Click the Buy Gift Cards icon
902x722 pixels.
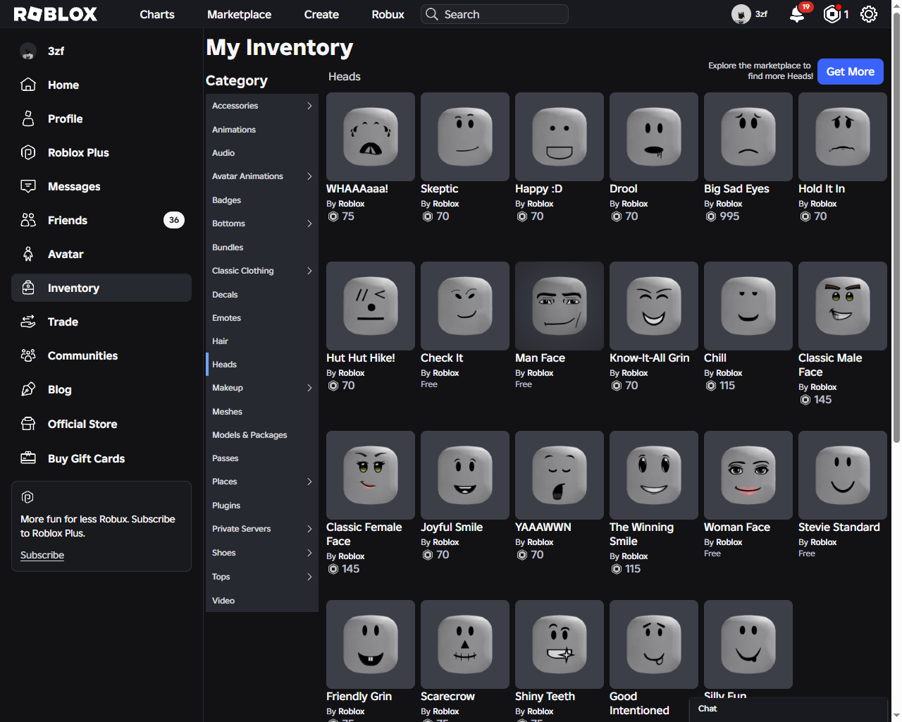pos(28,458)
